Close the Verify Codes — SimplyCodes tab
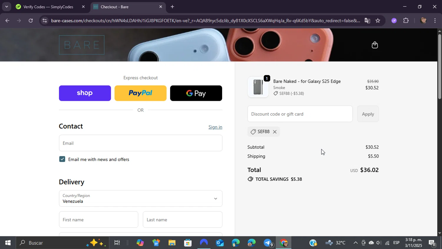The height and width of the screenshot is (249, 442). click(83, 7)
